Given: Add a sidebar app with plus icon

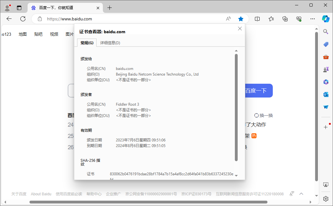Looking at the screenshot, I should (x=326, y=127).
